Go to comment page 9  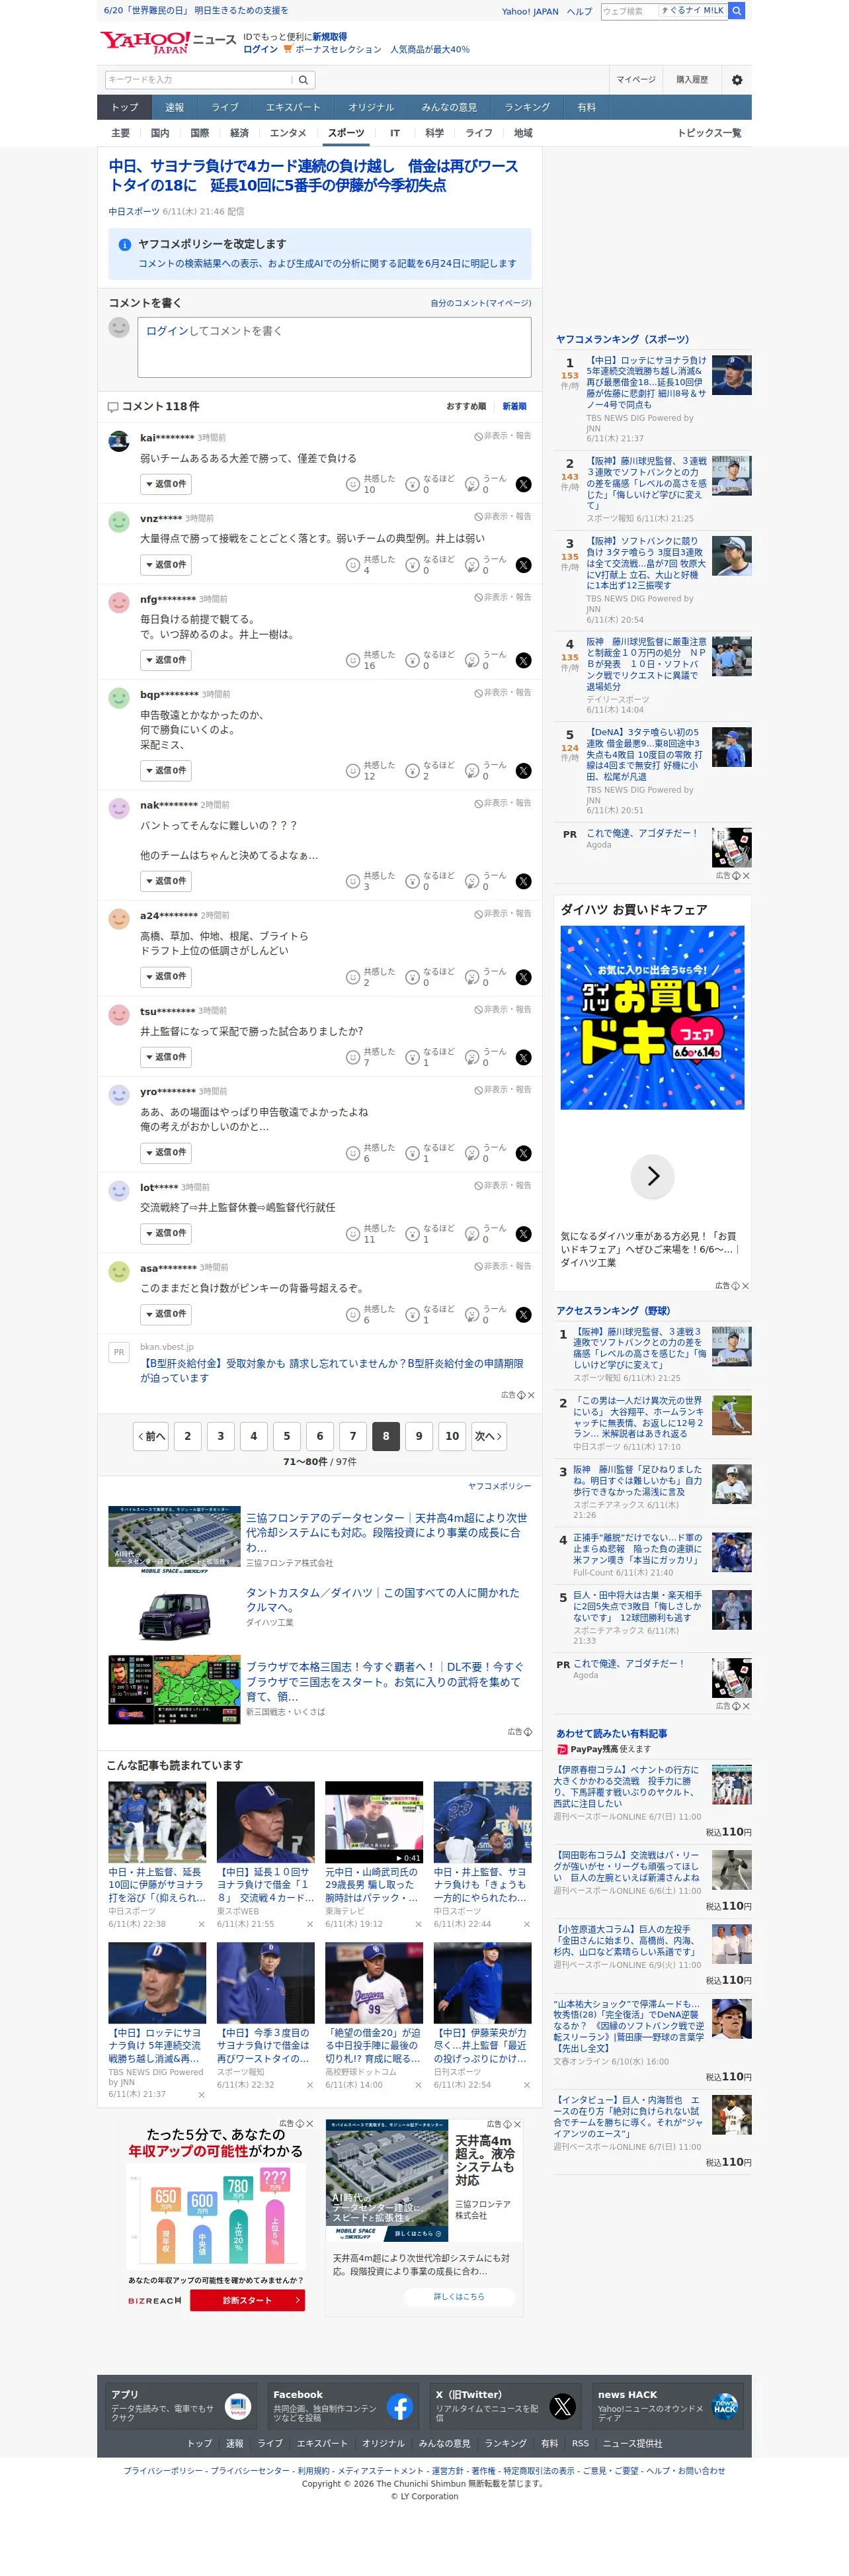click(x=419, y=1436)
